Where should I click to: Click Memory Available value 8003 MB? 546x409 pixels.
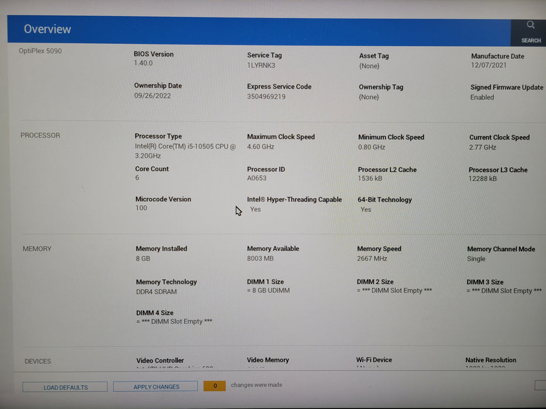(260, 258)
